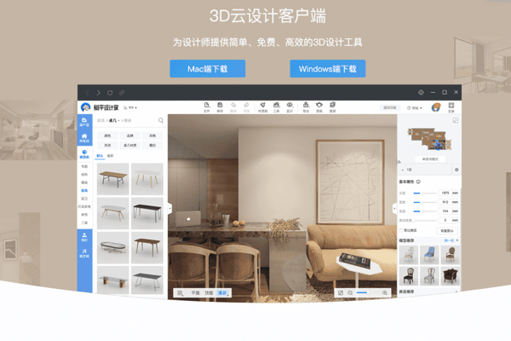
Task: Switch to the 漫游 roaming view tab
Action: tap(222, 293)
